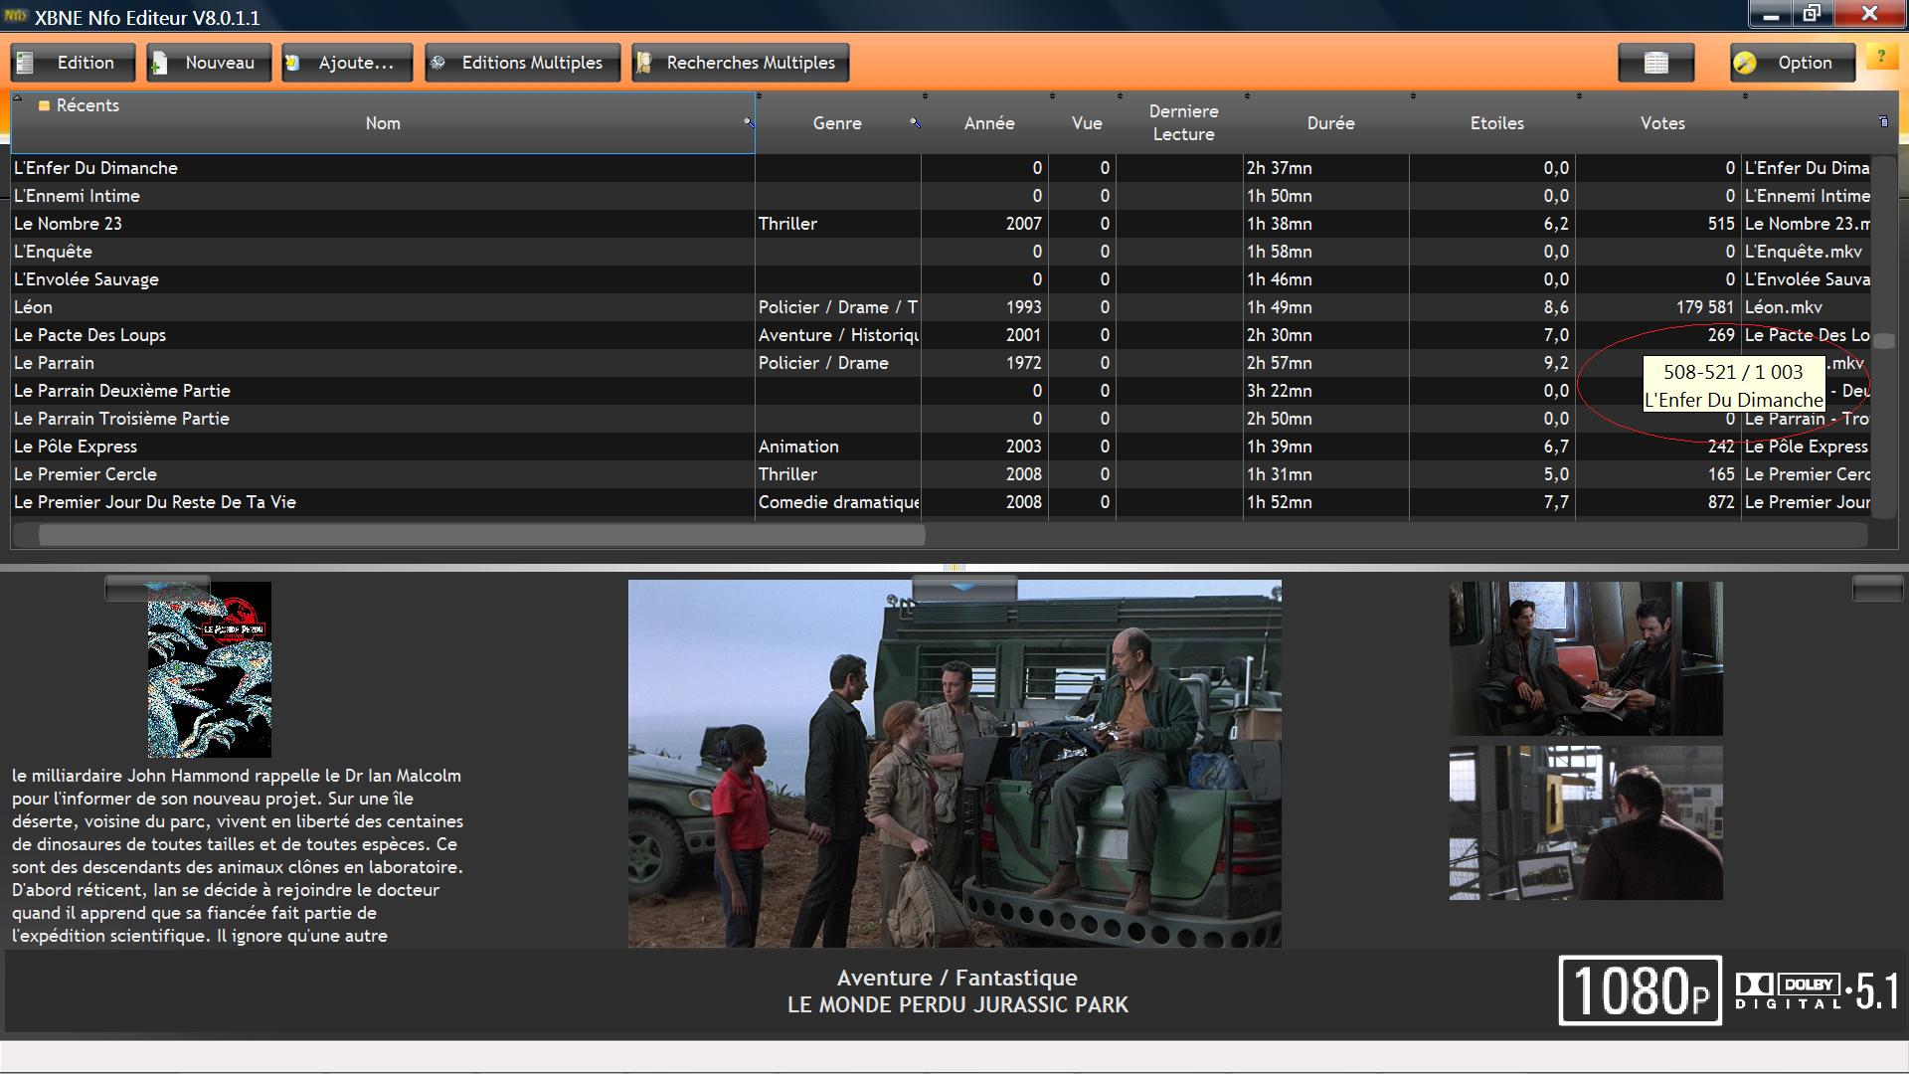The width and height of the screenshot is (1909, 1074).
Task: Click the Ajoute... add button
Action: pos(346,63)
